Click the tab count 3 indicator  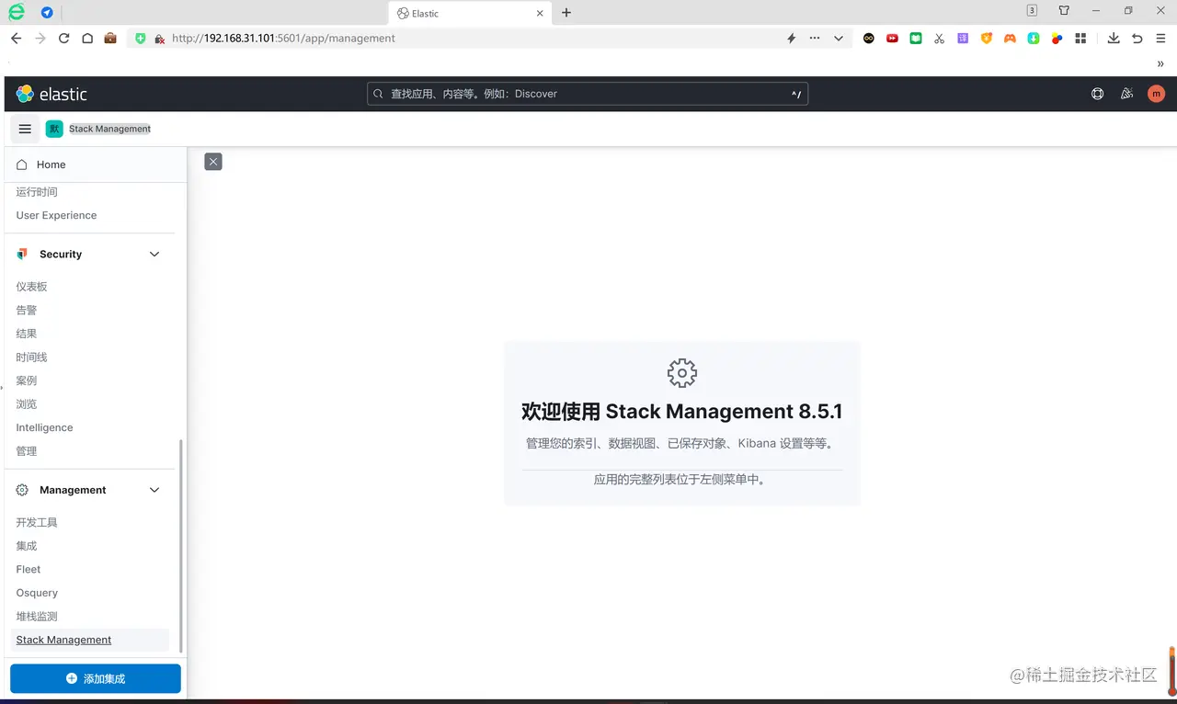1033,11
